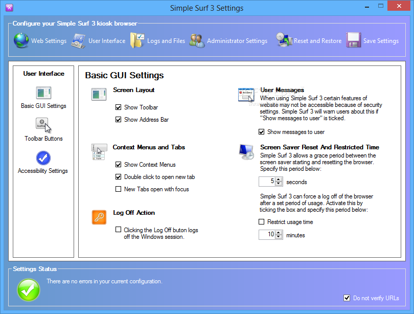
Task: Click the Reset and Restore icon
Action: tap(284, 40)
